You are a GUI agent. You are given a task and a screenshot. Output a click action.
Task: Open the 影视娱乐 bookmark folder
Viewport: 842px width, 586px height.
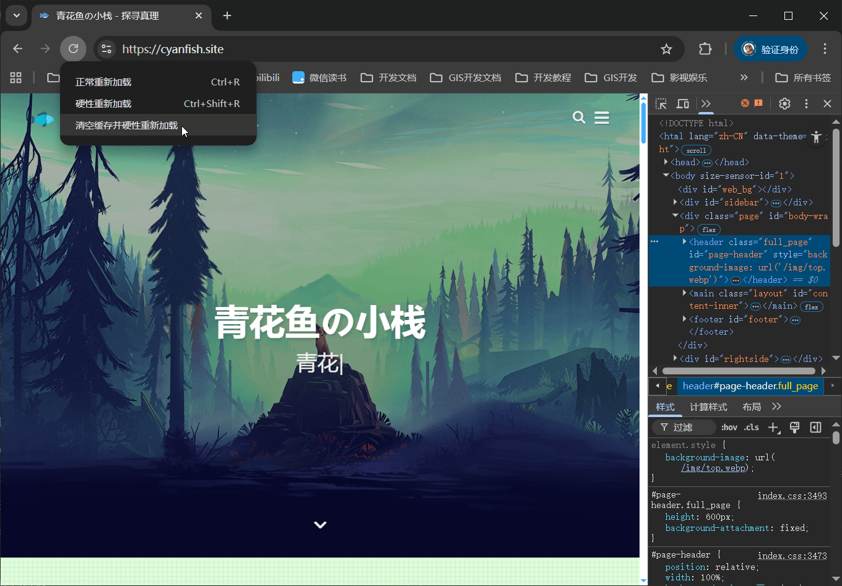click(680, 77)
